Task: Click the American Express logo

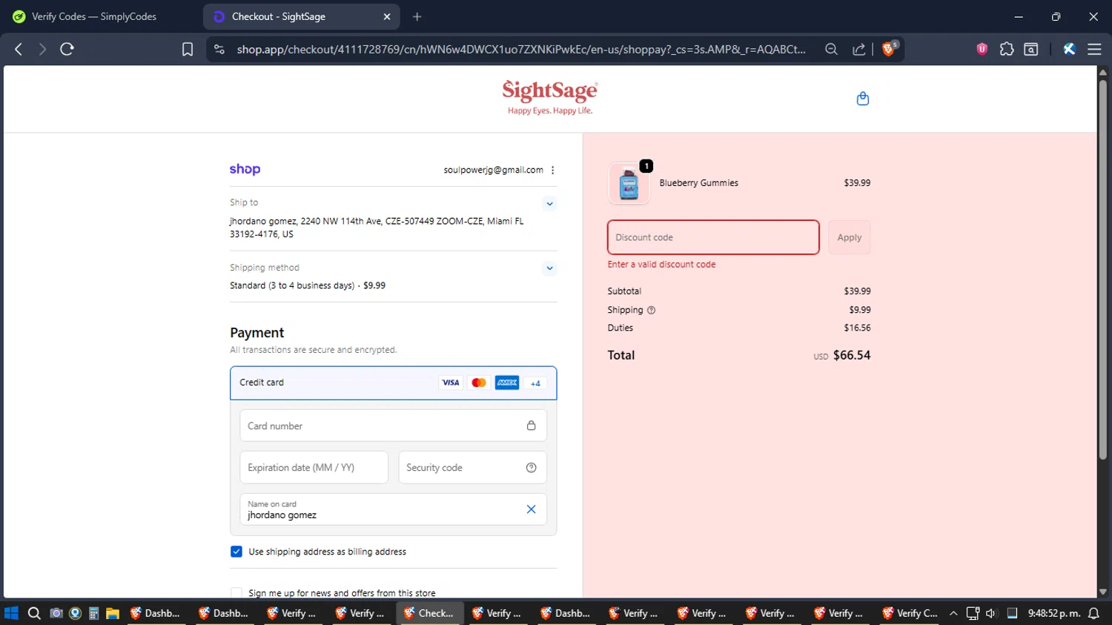Action: click(x=507, y=383)
